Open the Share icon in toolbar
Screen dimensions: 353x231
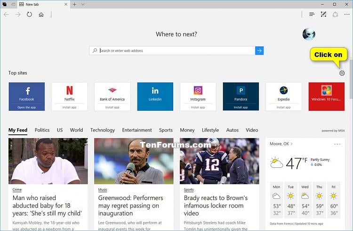pos(335,15)
